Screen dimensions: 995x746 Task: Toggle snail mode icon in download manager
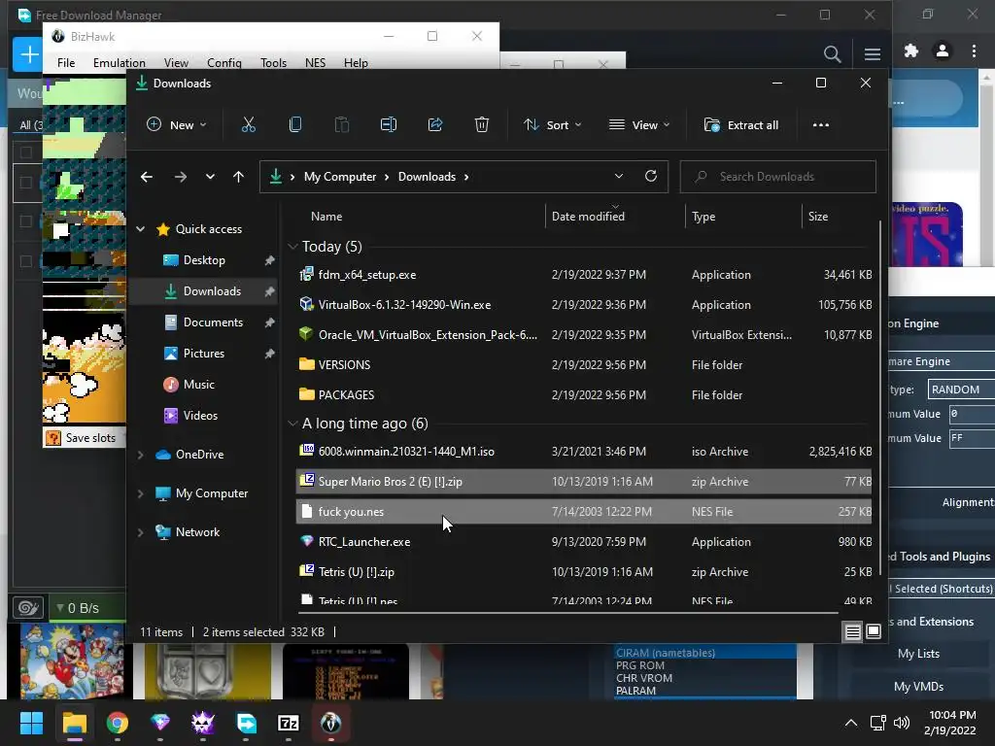(x=28, y=608)
